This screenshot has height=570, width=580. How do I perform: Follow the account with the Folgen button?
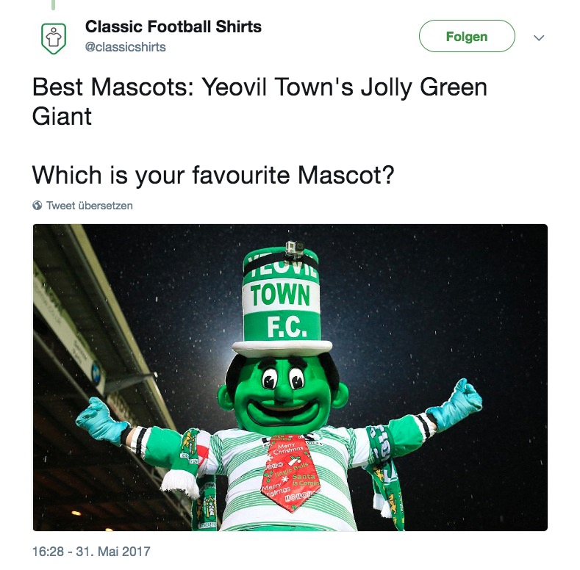point(467,36)
